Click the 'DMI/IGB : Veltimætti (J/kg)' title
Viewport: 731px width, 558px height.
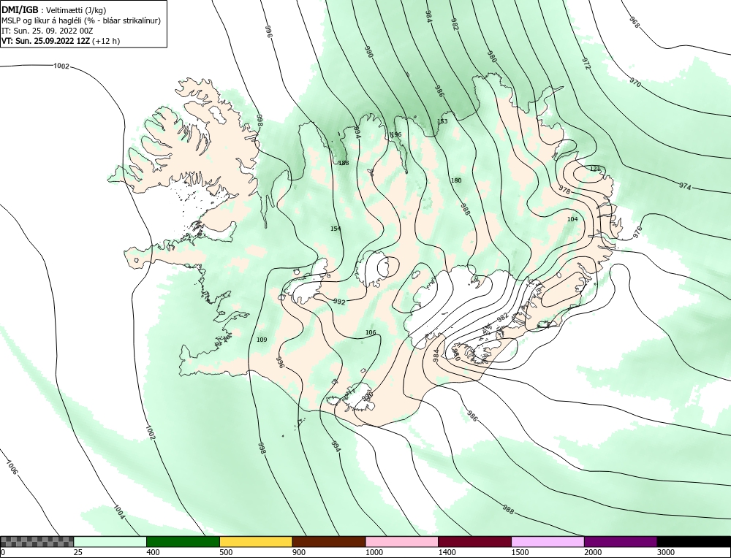click(x=54, y=10)
